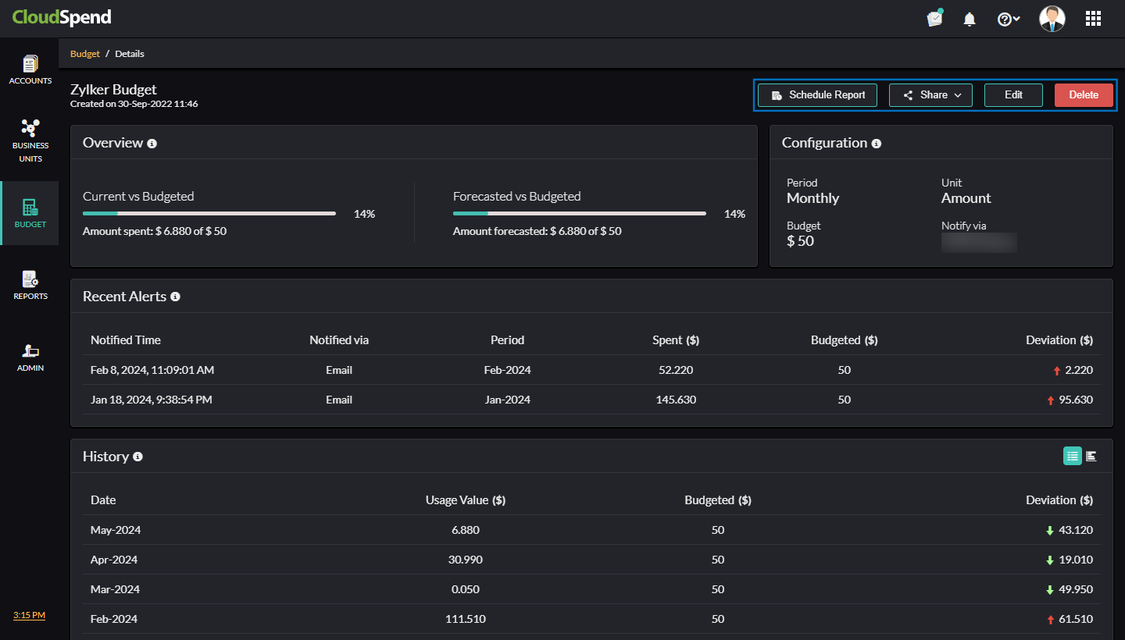Open the Admin section in sidebar
Viewport: 1125px width, 640px height.
click(x=30, y=357)
